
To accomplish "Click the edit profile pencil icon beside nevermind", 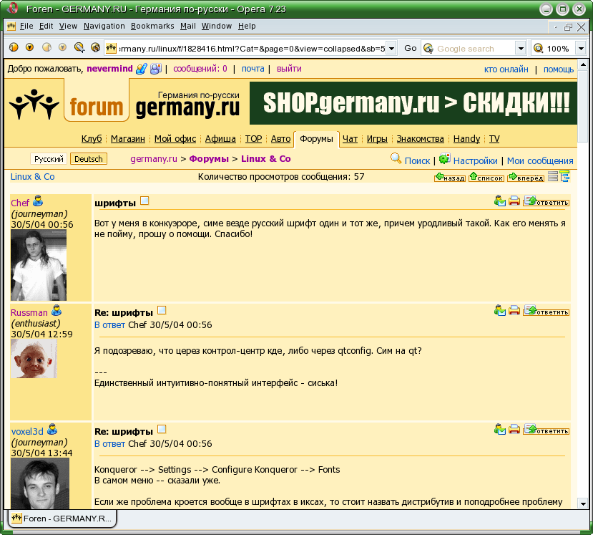I will click(x=141, y=69).
